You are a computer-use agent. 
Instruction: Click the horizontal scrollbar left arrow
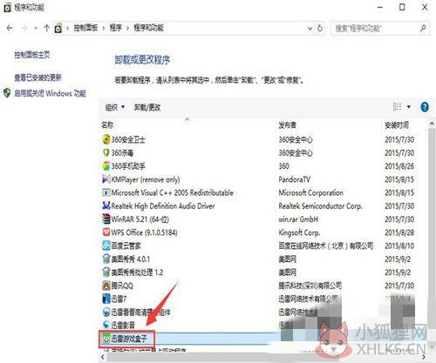pos(103,357)
